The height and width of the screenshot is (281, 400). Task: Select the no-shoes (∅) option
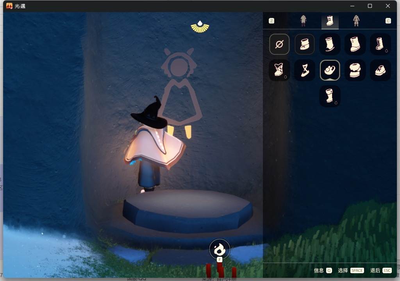pyautogui.click(x=279, y=44)
